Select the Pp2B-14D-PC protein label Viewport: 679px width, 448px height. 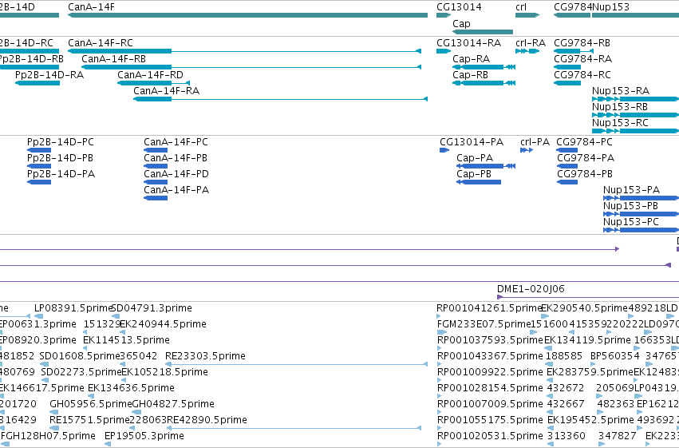click(61, 142)
